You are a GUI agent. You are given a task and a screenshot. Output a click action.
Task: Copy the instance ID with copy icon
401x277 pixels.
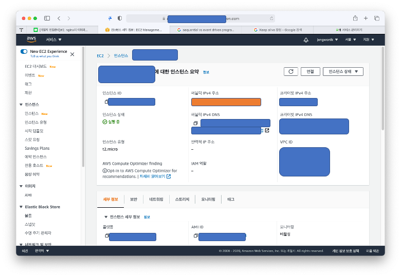coord(106,102)
